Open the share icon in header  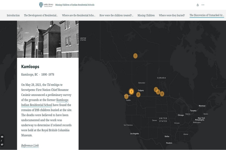click(198, 5)
